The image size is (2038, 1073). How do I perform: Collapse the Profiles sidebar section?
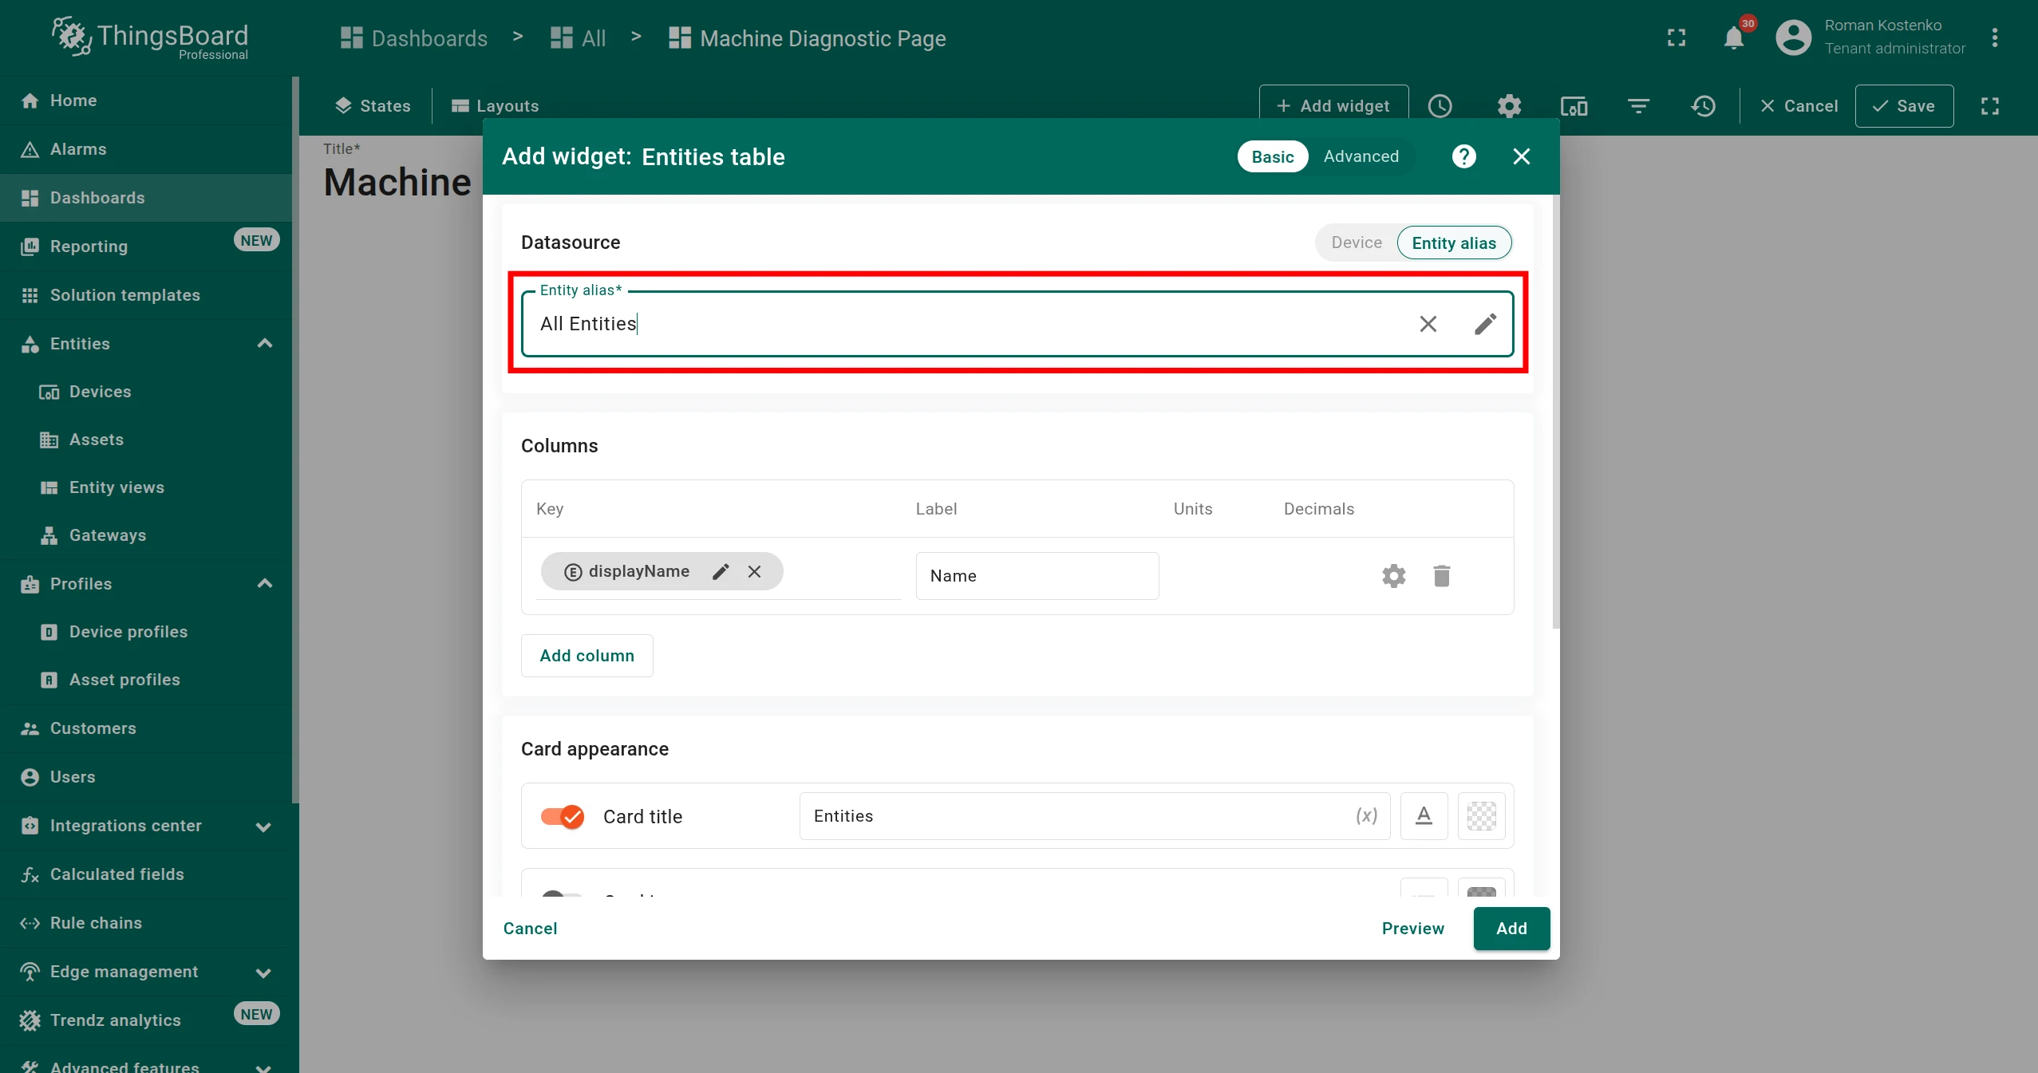click(x=265, y=584)
